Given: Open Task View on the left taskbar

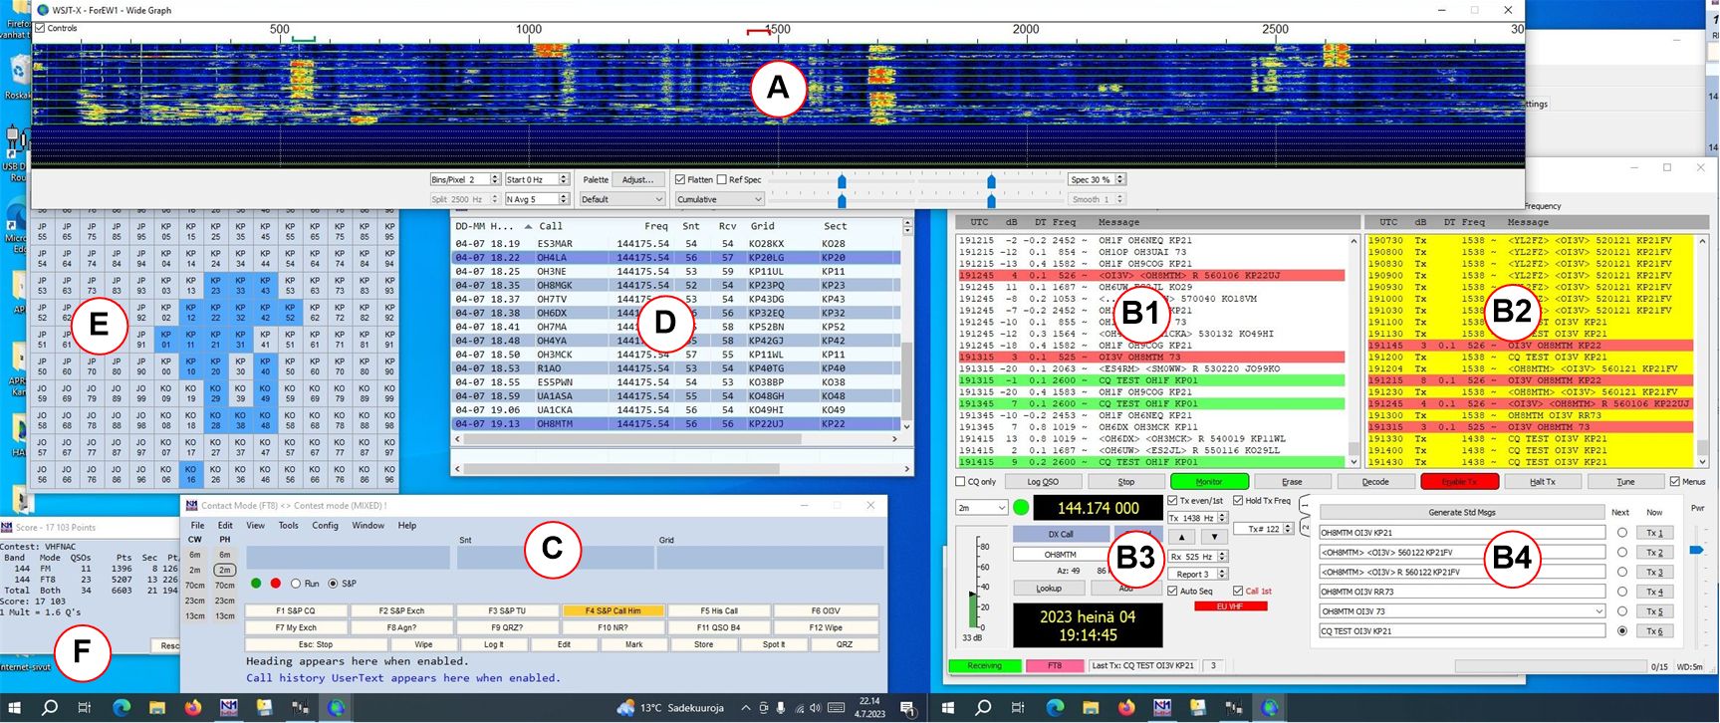Looking at the screenshot, I should [x=85, y=708].
